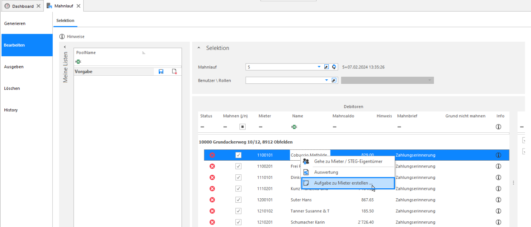Click the Name column filter ABC icon
Screen dimensions: 531x227
294,127
